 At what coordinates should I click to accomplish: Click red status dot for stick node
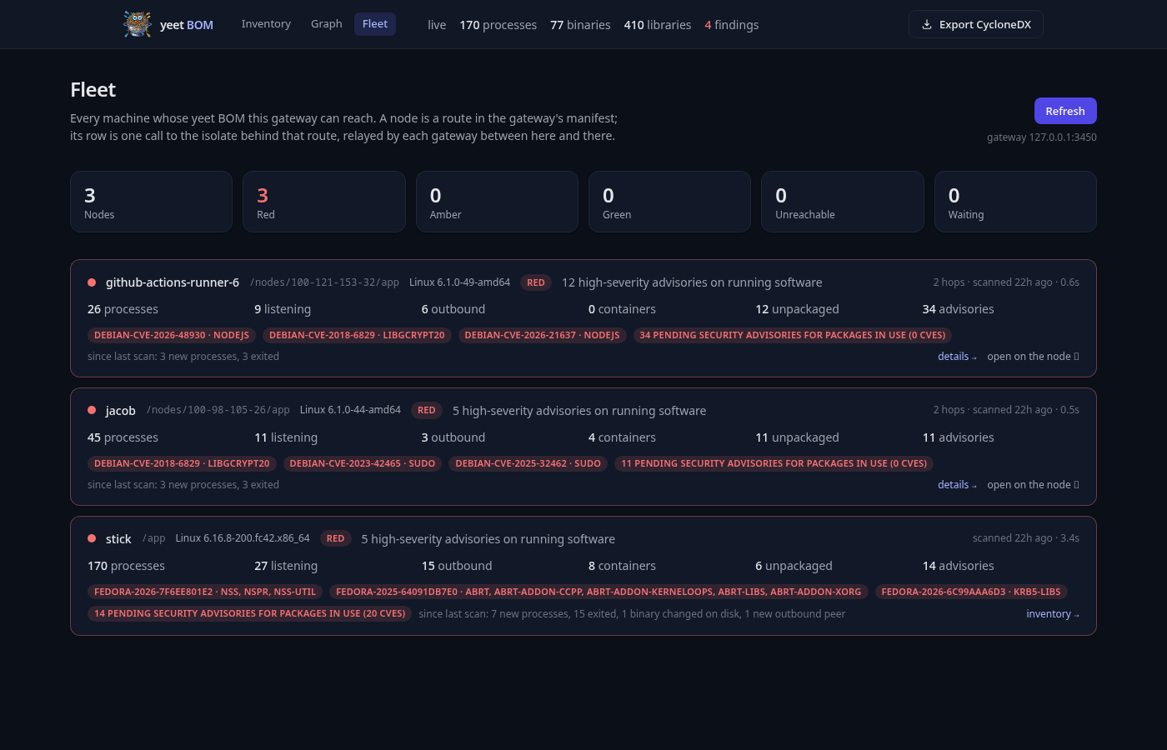click(x=92, y=538)
